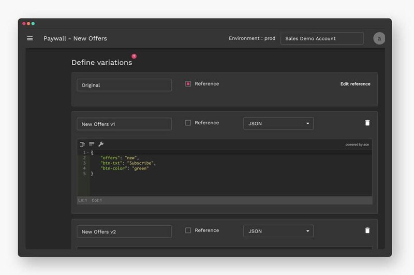Click the user avatar icon

(379, 38)
